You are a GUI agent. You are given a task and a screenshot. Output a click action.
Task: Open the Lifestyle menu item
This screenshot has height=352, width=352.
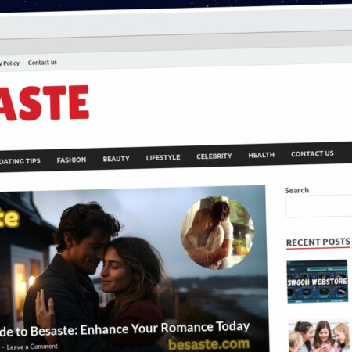(163, 157)
